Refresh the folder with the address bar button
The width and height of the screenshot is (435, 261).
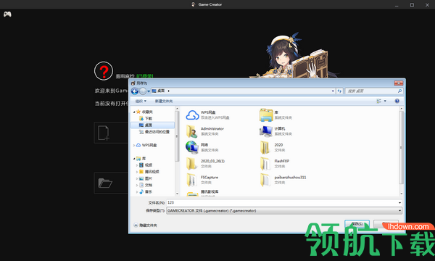pyautogui.click(x=339, y=91)
